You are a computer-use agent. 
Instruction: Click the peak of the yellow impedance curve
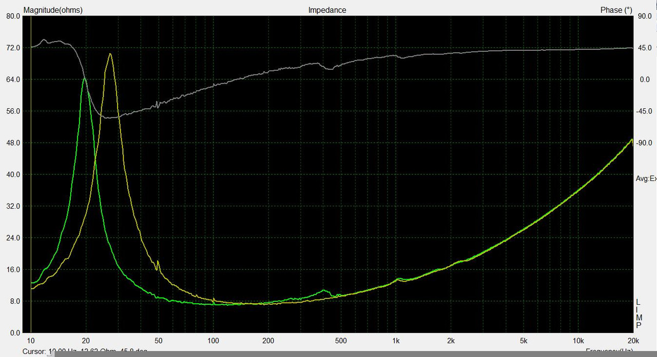[110, 54]
